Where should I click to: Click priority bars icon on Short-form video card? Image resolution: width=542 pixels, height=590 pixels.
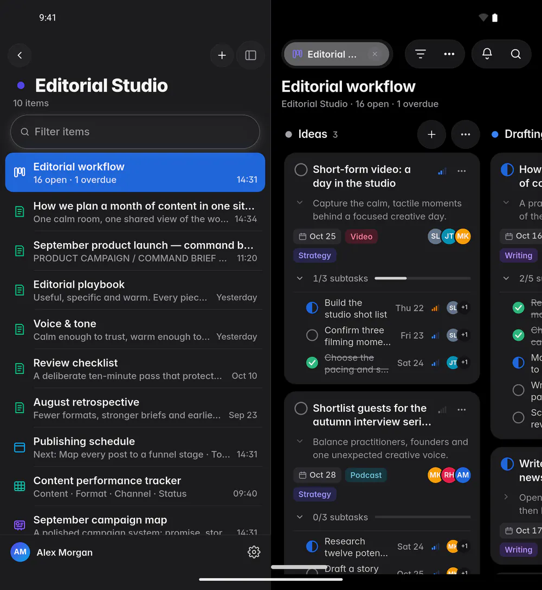(x=442, y=172)
